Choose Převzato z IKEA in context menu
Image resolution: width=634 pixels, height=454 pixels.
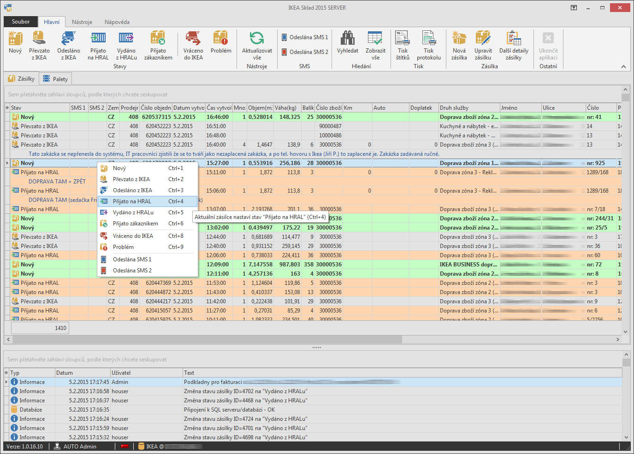[x=148, y=179]
